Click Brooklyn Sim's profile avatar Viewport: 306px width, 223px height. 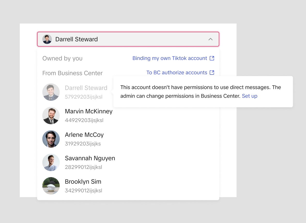pos(51,186)
